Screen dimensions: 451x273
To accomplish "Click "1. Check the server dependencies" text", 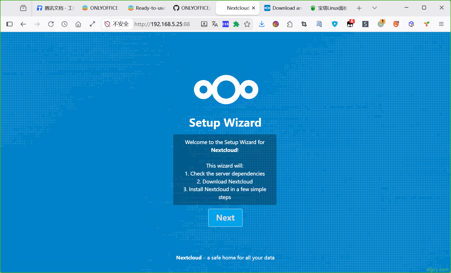I will coord(225,174).
